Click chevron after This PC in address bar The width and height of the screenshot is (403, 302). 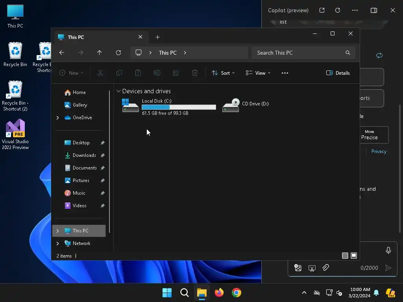[x=185, y=53]
